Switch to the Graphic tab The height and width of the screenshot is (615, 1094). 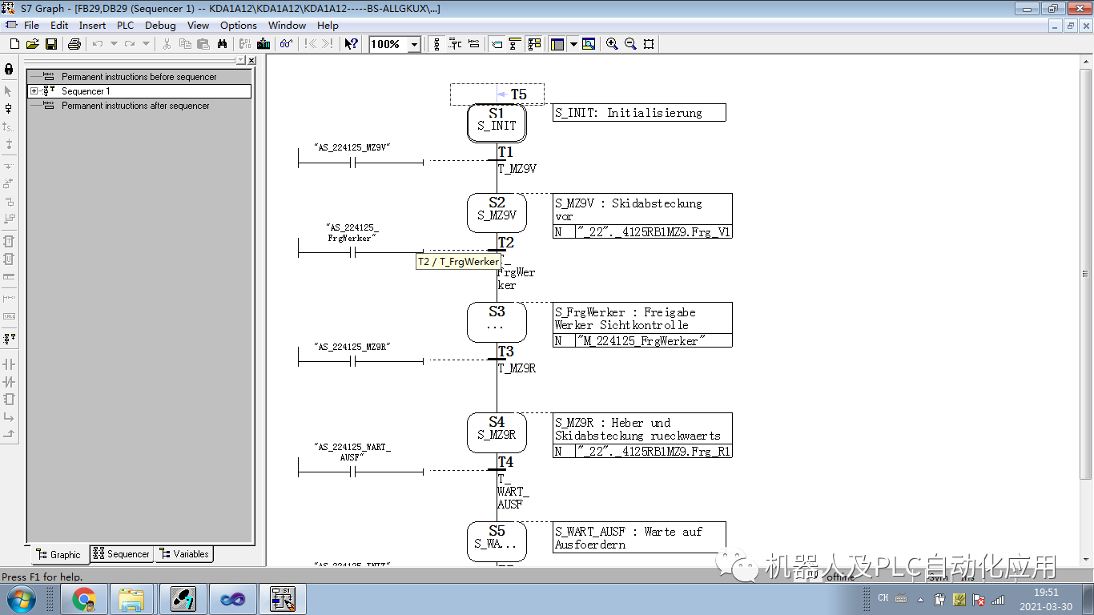(60, 554)
